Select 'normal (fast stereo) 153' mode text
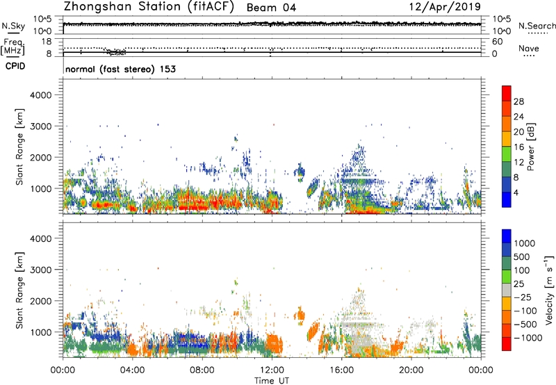Image resolution: width=556 pixels, height=385 pixels. tap(120, 69)
